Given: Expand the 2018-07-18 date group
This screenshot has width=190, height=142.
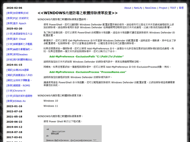Looking at the screenshot, I should point(14,132).
